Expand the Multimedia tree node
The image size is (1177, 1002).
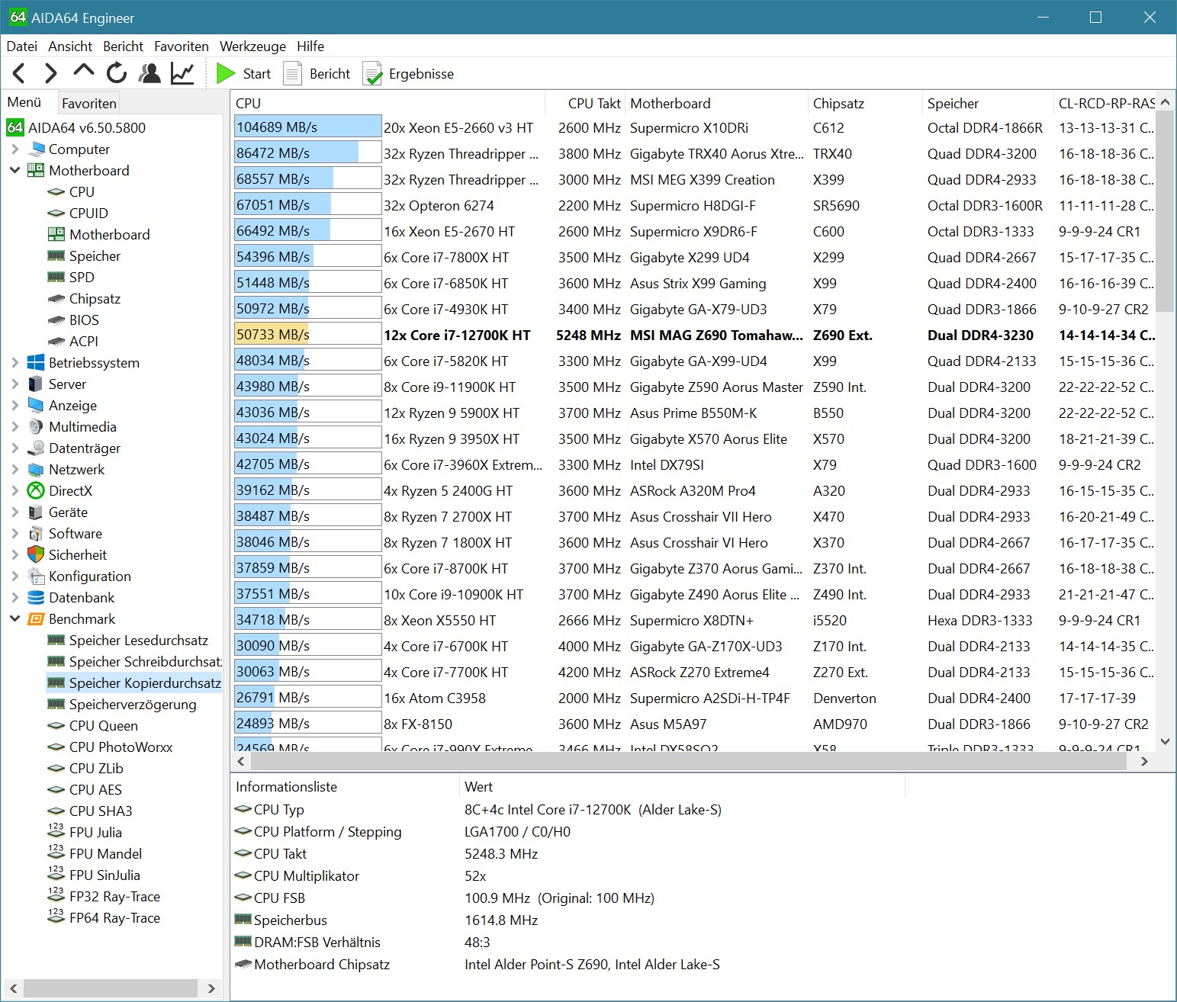14,426
